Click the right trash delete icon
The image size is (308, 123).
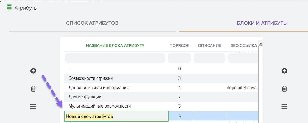point(284,89)
